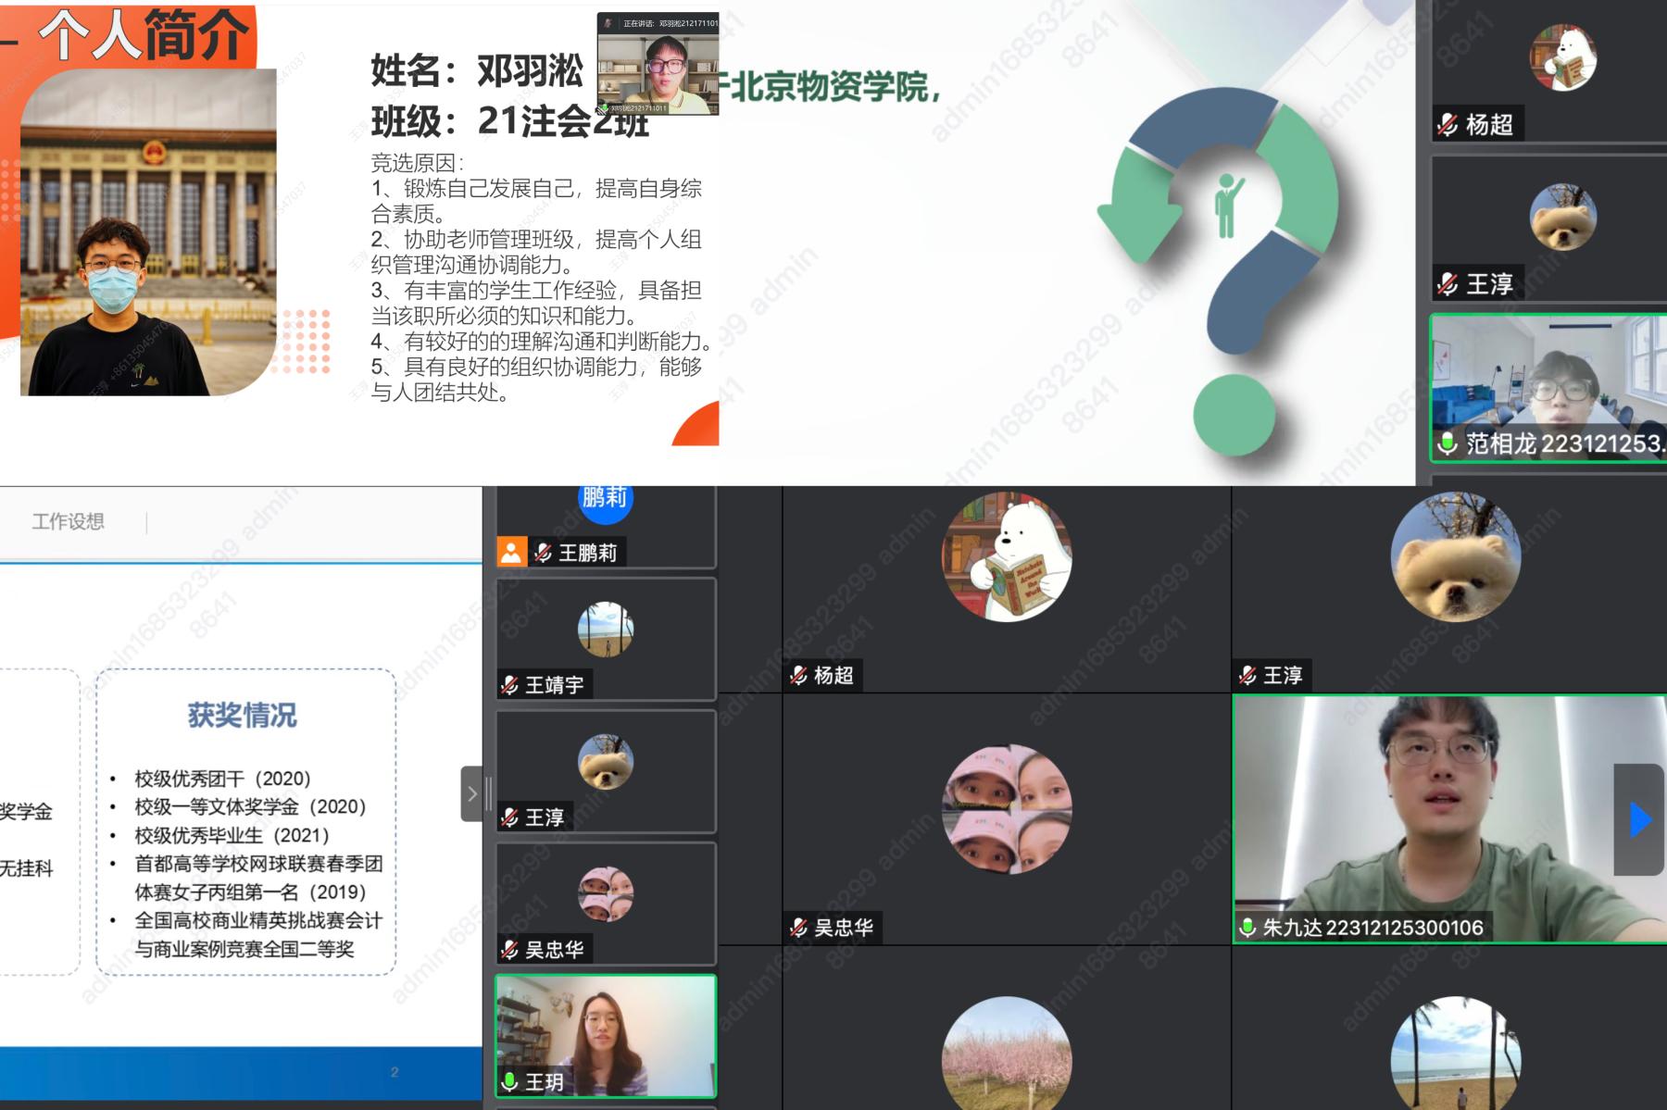Viewport: 1667px width, 1110px height.
Task: Click green microphone icon beside 王玥
Action: tap(509, 1081)
